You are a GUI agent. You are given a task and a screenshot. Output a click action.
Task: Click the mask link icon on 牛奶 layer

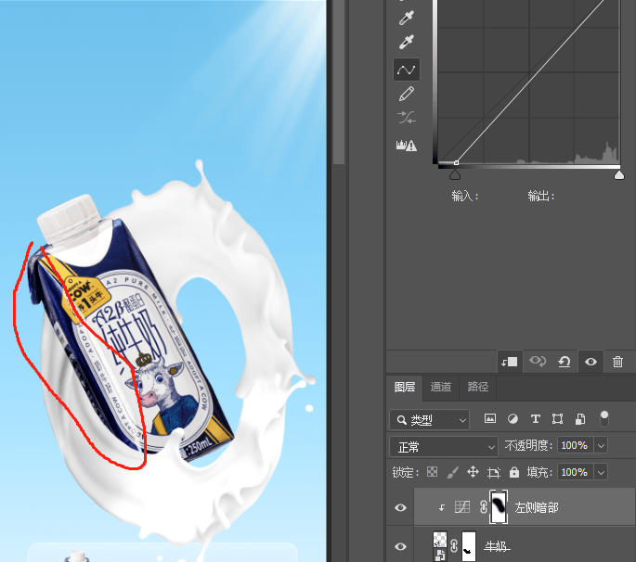454,546
